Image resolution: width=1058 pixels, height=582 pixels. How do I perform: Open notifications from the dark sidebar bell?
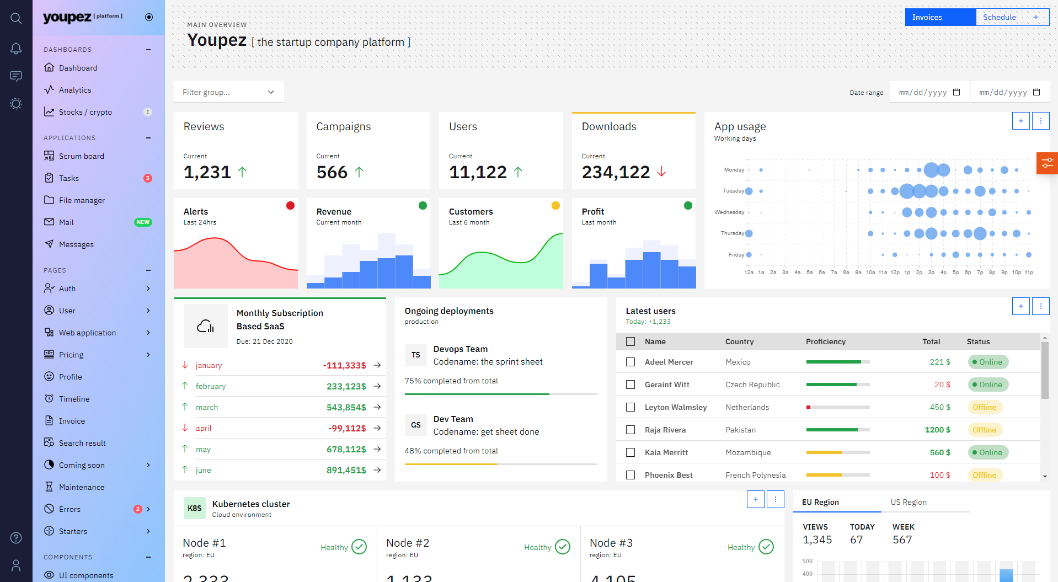[x=16, y=49]
